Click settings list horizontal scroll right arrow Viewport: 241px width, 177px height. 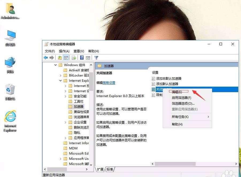pyautogui.click(x=236, y=164)
